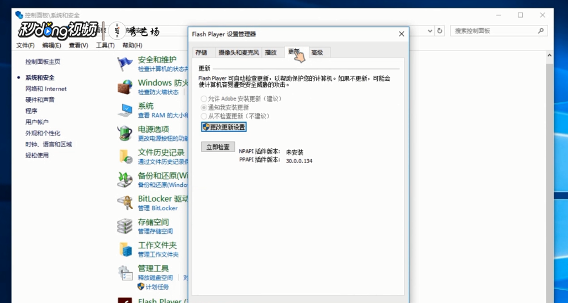Click 管理存储空间 link
Viewport: 568px width, 303px height.
(x=155, y=231)
